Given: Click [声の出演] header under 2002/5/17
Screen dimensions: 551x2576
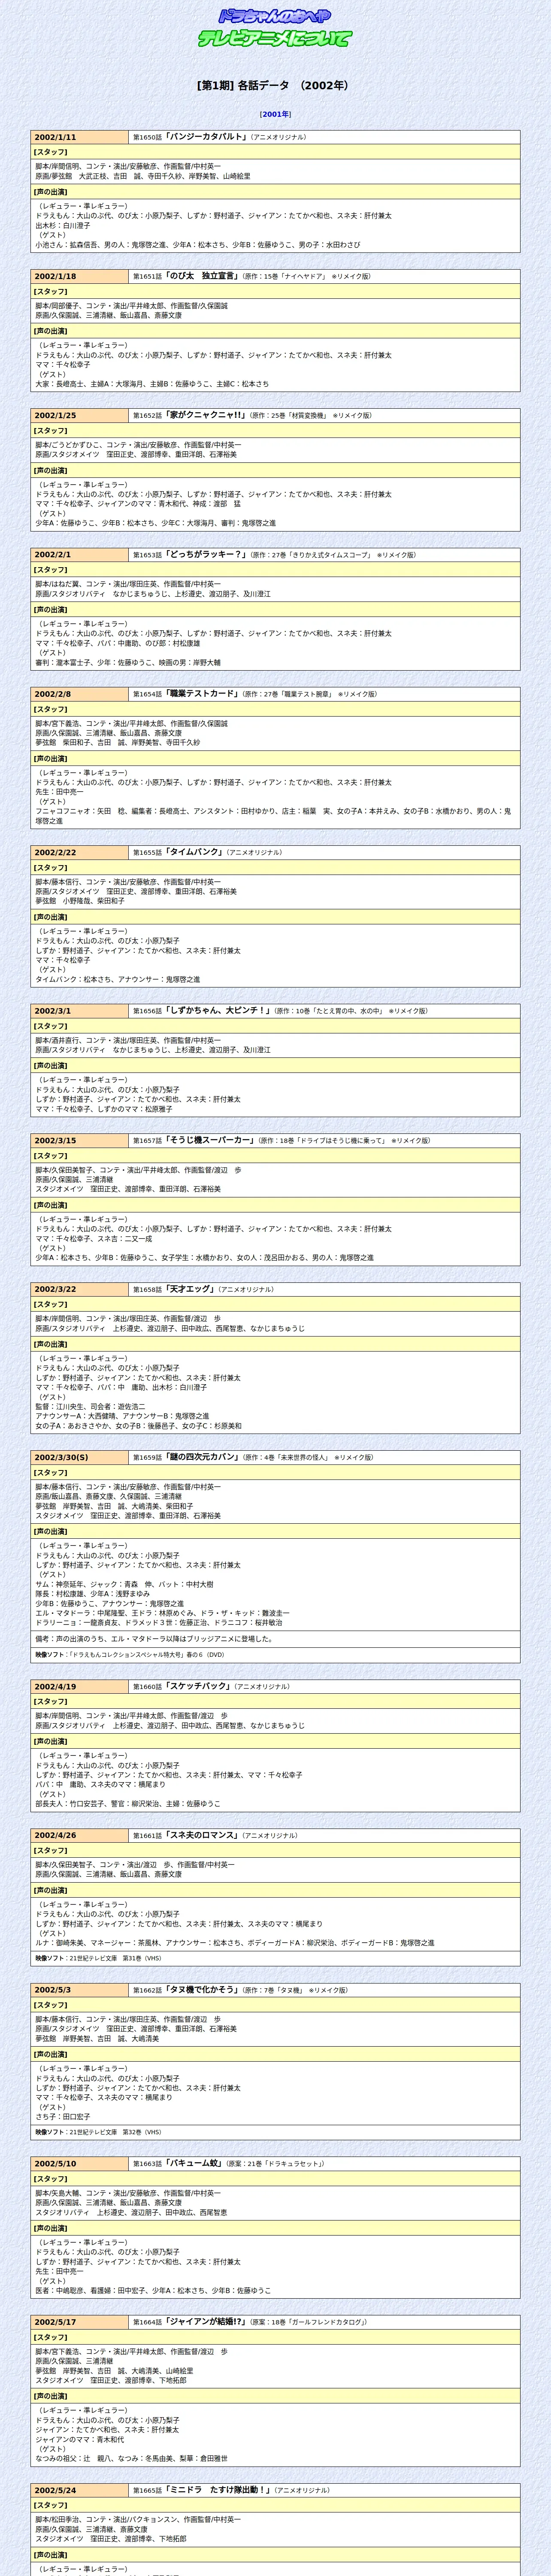Looking at the screenshot, I should pyautogui.click(x=275, y=2396).
